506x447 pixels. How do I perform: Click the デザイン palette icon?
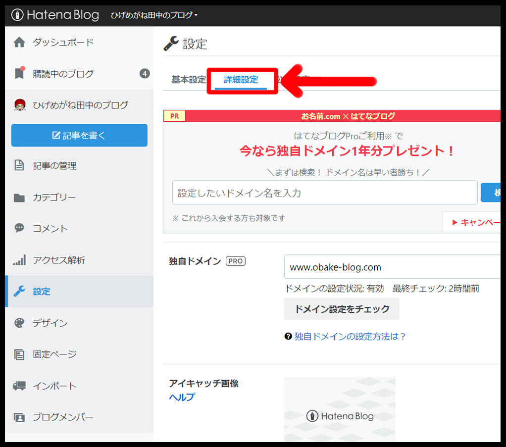point(19,323)
